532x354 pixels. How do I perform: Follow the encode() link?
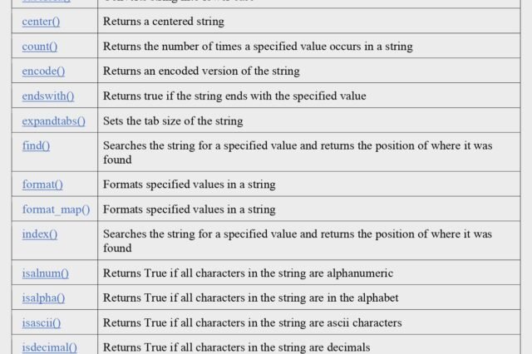[x=43, y=71]
